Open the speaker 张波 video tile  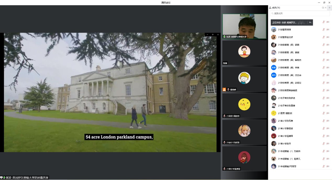pyautogui.click(x=244, y=26)
